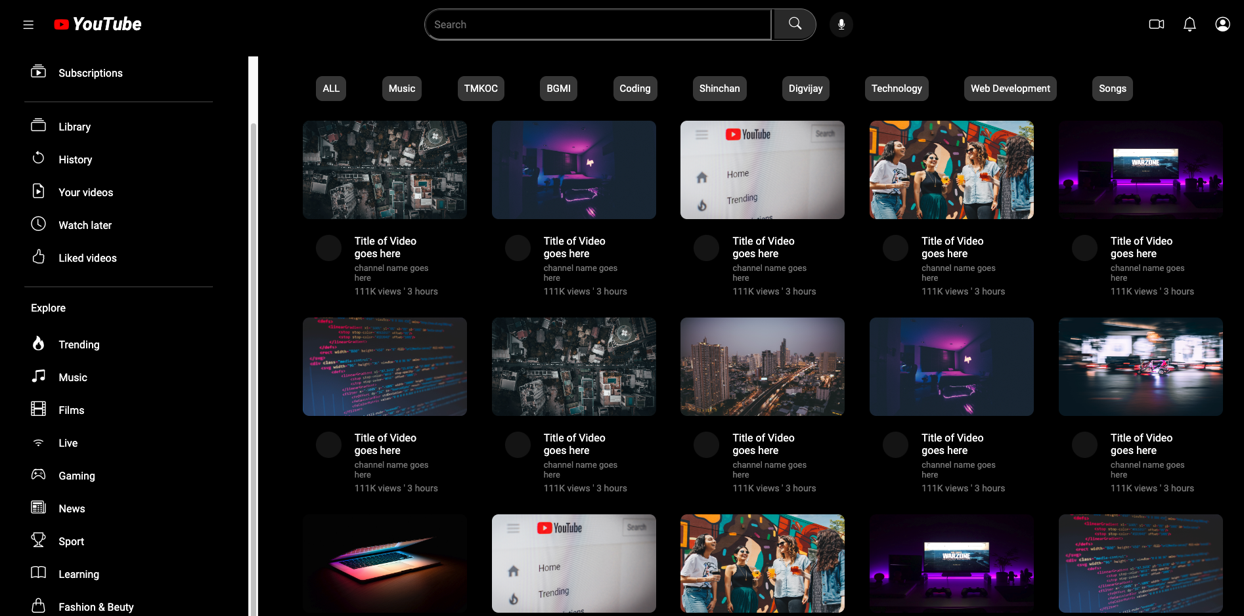1244x616 pixels.
Task: Open the Warzone purple room thumbnail
Action: coord(1140,170)
